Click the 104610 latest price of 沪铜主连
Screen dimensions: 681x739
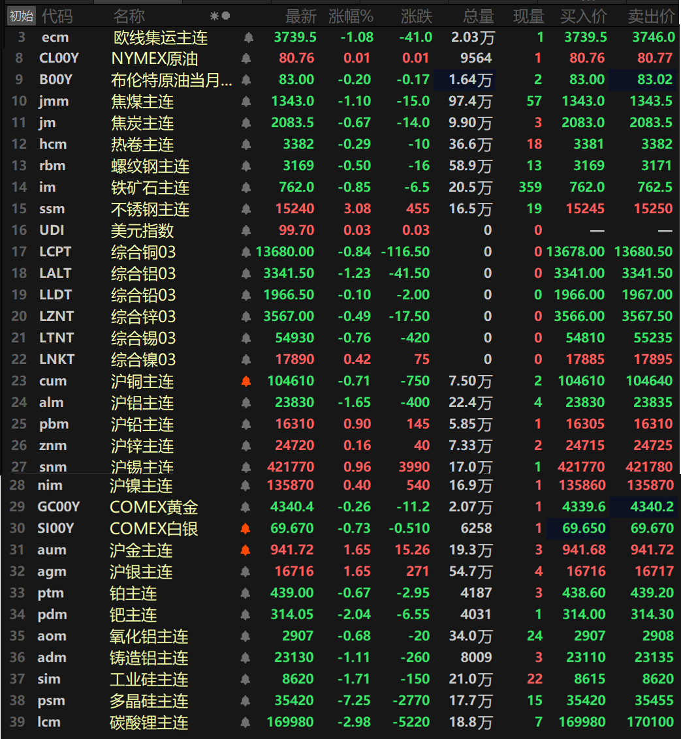[291, 381]
